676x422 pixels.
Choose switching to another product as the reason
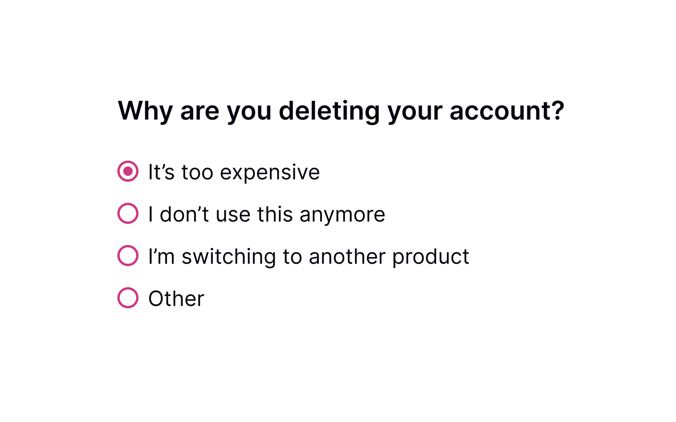[x=128, y=256]
